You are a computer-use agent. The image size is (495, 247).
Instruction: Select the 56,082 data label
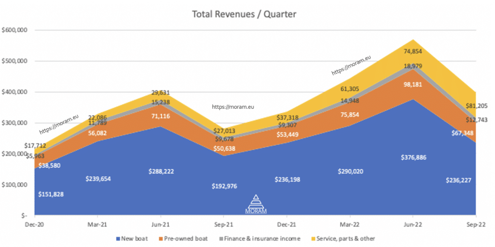point(98,133)
